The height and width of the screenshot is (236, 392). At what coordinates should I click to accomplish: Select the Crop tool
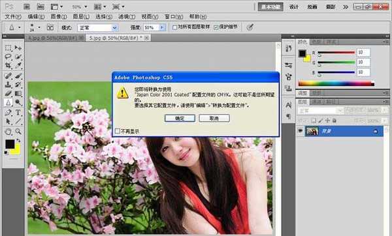[x=8, y=66]
